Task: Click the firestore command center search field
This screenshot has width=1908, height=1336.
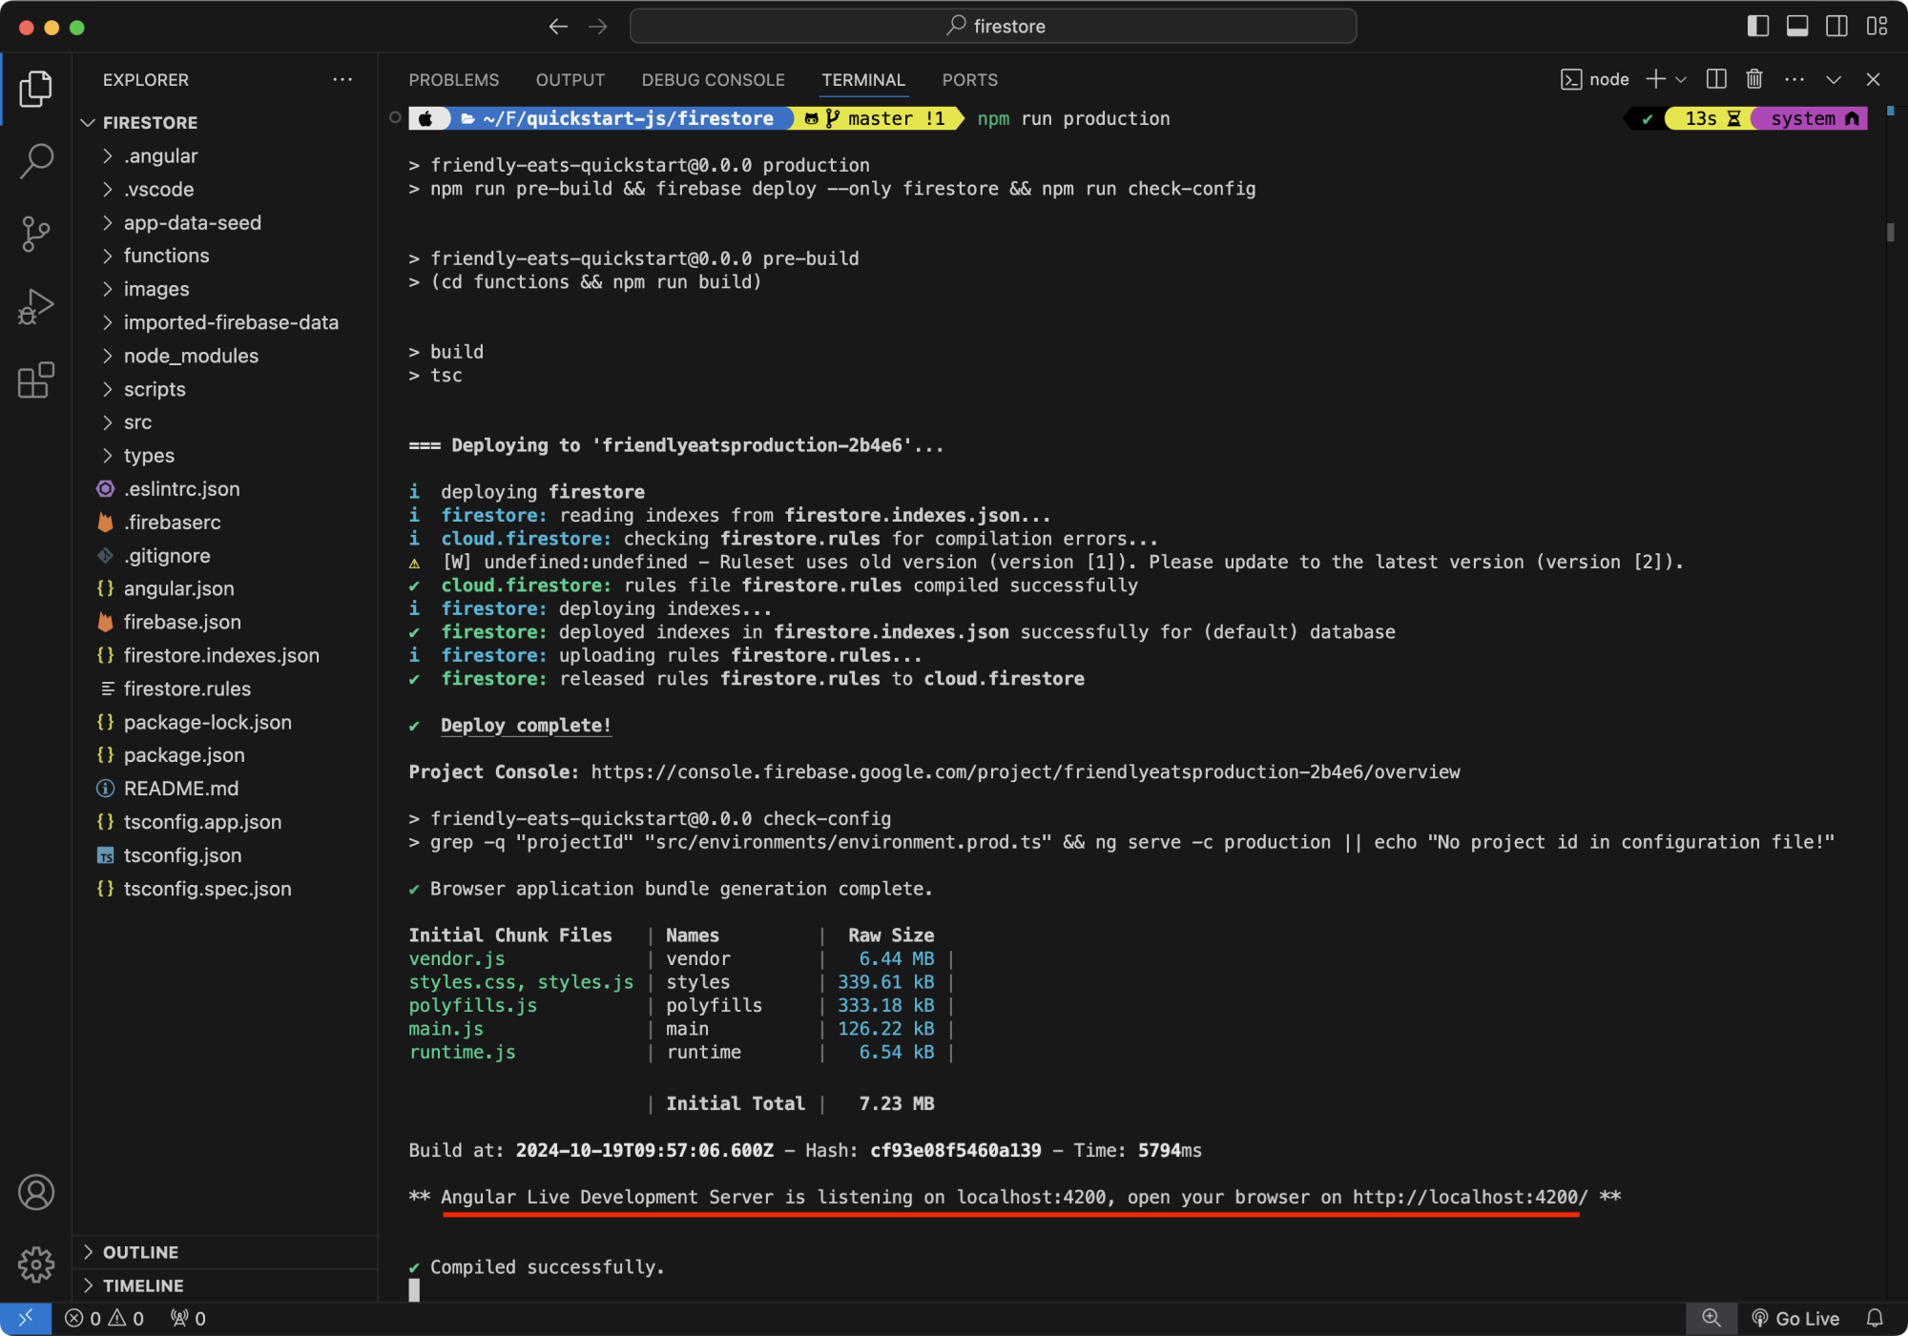Action: click(993, 26)
